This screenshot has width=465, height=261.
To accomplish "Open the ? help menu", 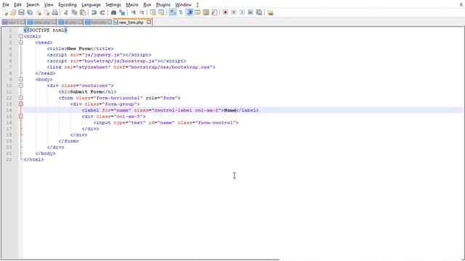I will [198, 5].
